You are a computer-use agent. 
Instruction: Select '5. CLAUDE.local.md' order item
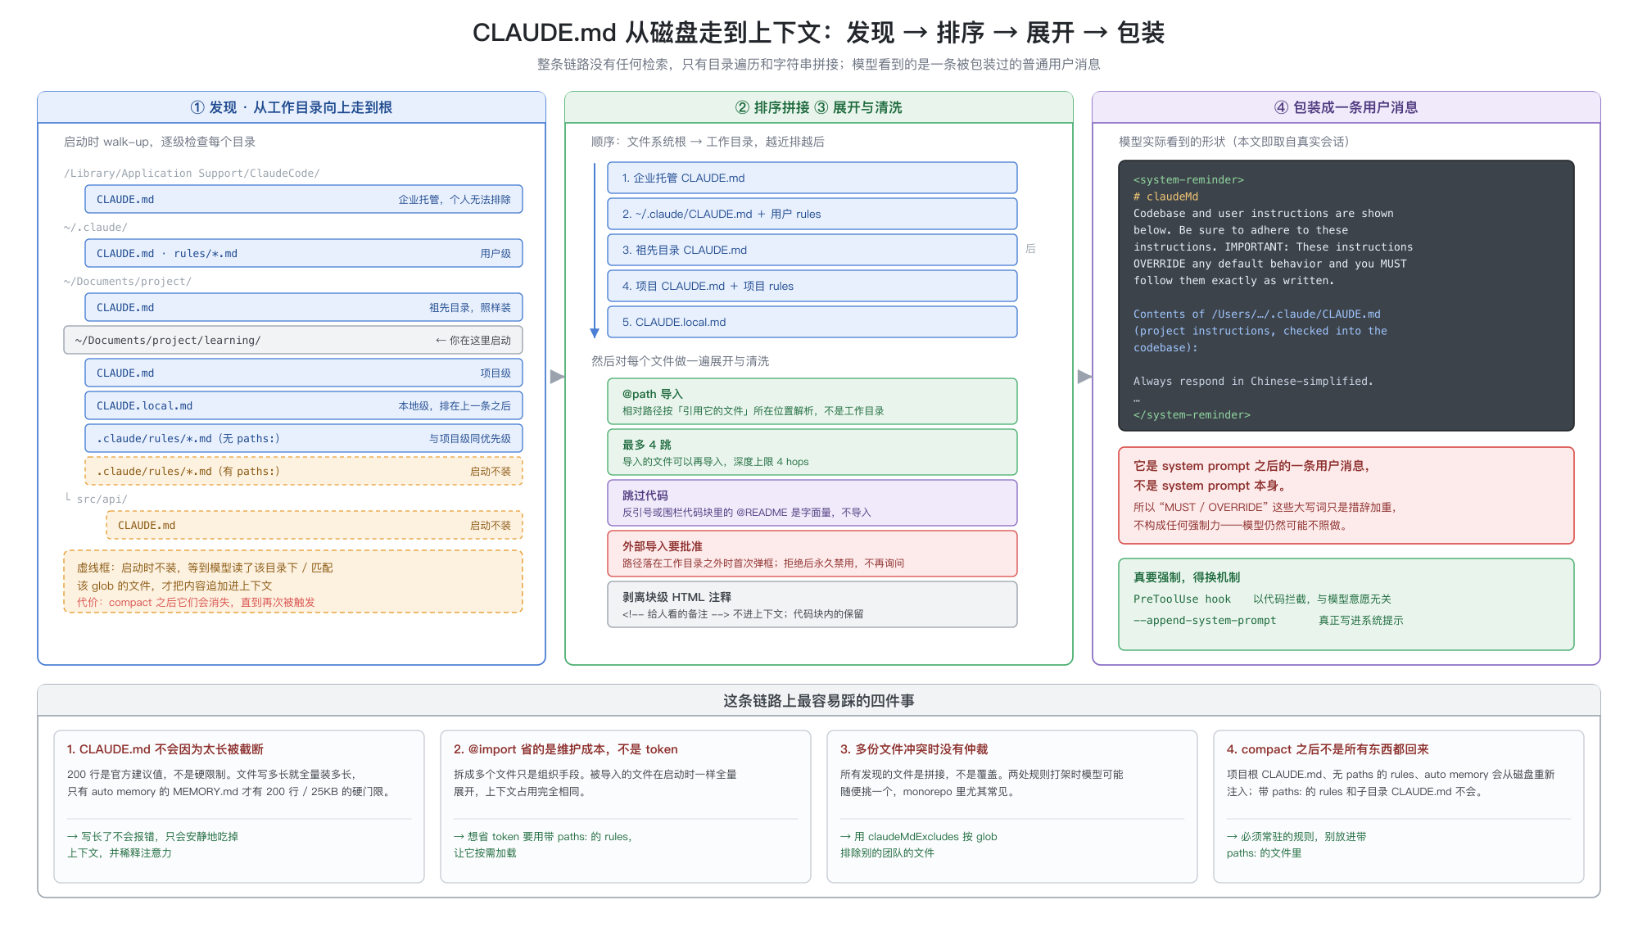coord(812,322)
